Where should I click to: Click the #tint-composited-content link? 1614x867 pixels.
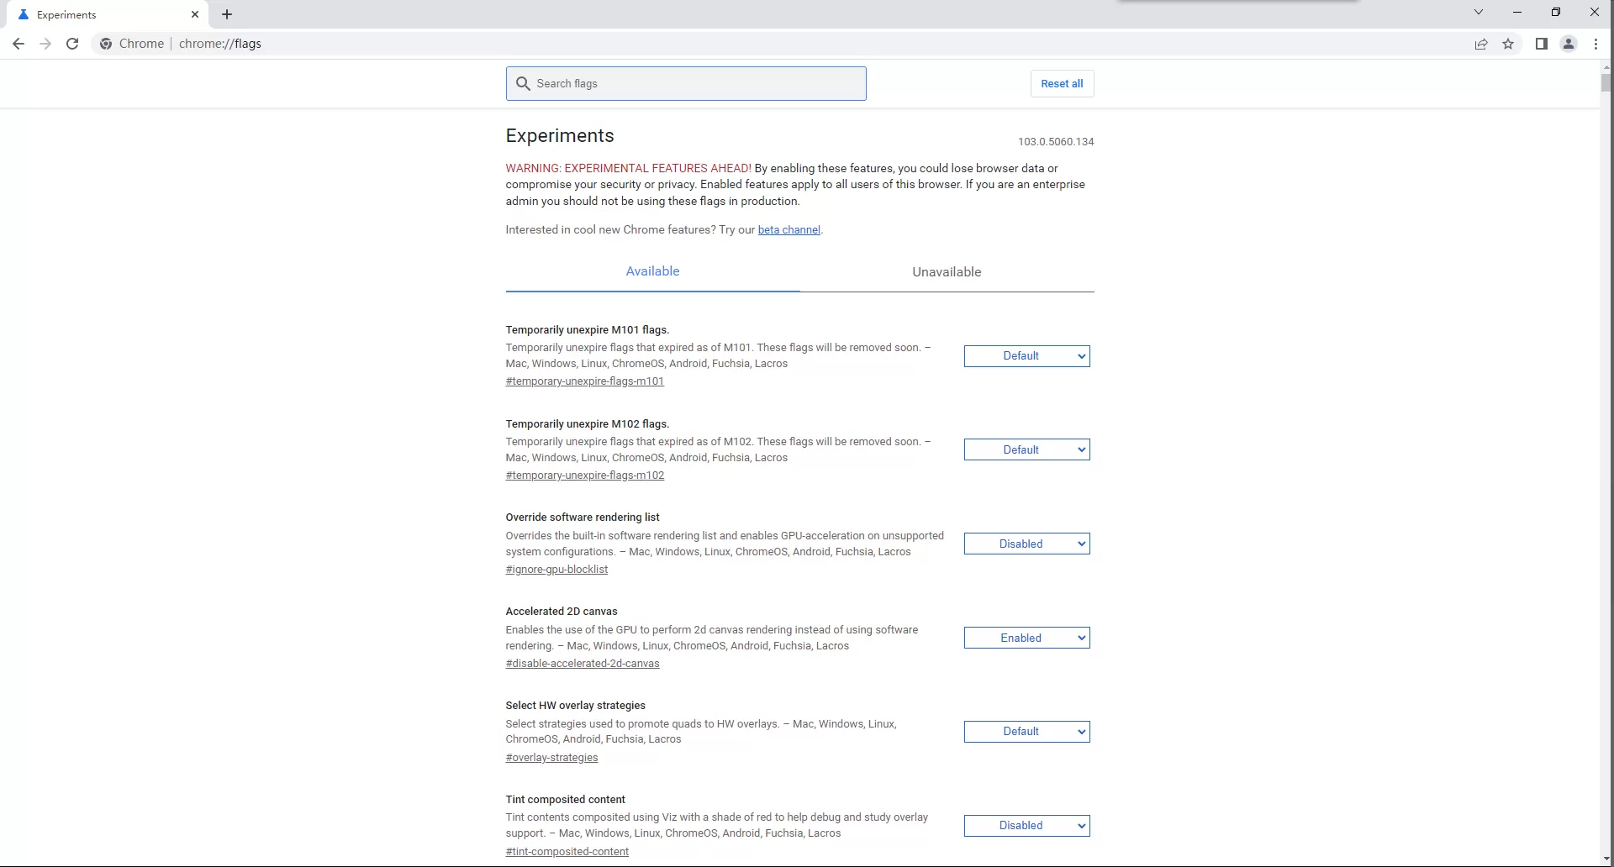[x=567, y=852]
